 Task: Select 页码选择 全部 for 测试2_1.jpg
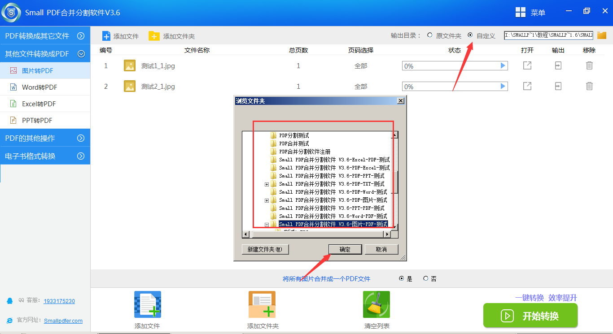361,87
